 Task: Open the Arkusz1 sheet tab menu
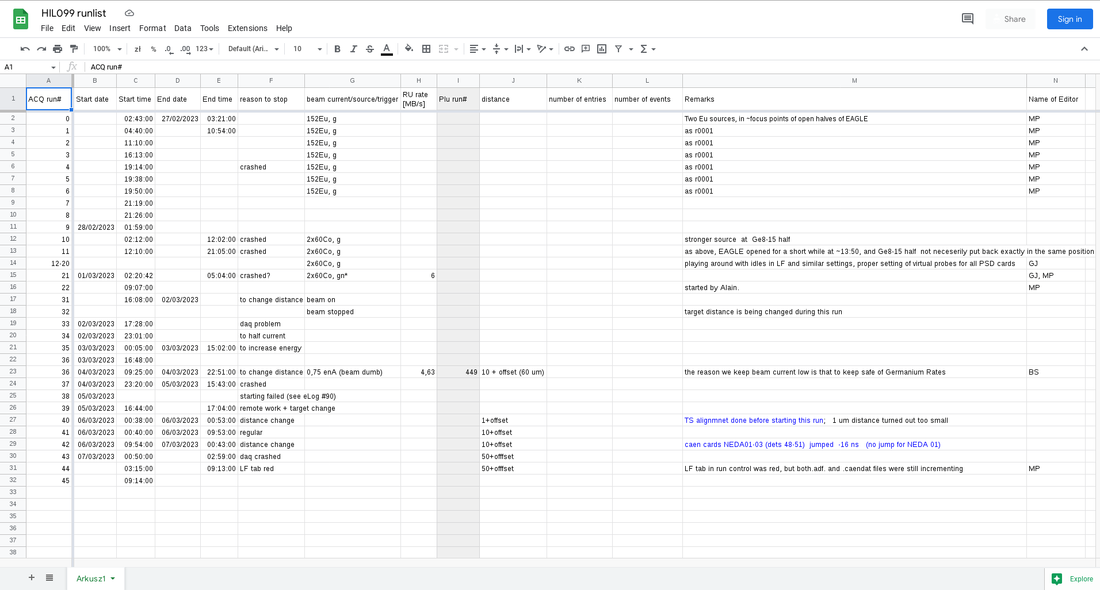click(112, 579)
